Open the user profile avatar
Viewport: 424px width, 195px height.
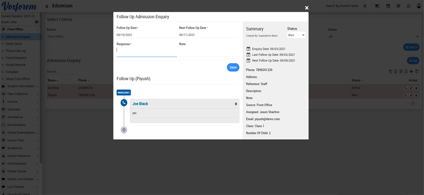click(x=418, y=6)
